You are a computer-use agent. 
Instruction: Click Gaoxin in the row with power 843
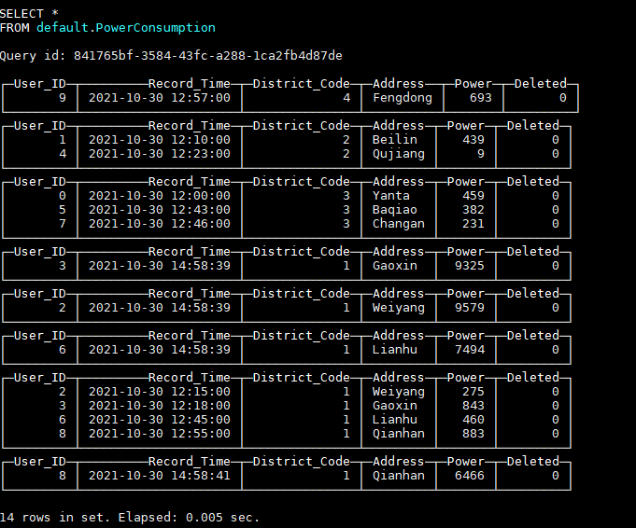click(x=395, y=406)
